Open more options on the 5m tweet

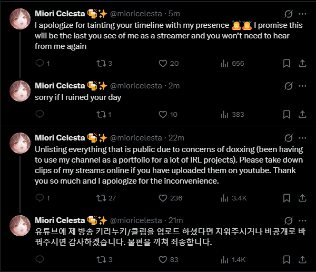(302, 14)
